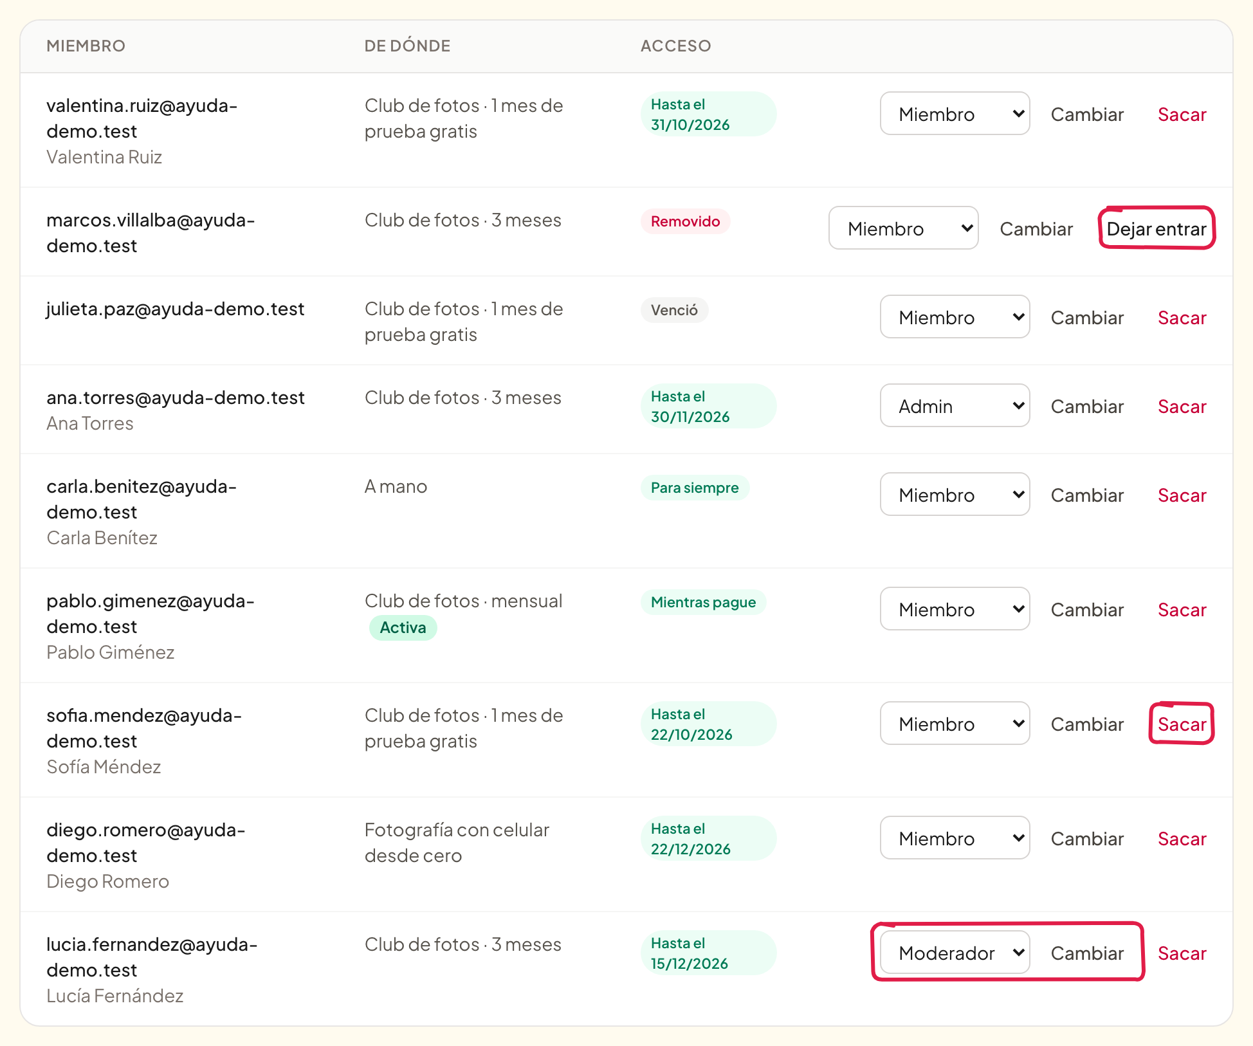This screenshot has height=1046, width=1253.
Task: Open Moderador dropdown for lucia.fernandez
Action: click(x=955, y=953)
